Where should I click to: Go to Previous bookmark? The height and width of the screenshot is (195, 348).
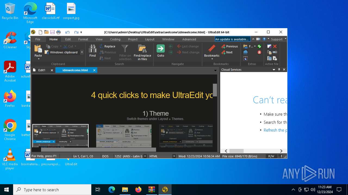point(229,46)
